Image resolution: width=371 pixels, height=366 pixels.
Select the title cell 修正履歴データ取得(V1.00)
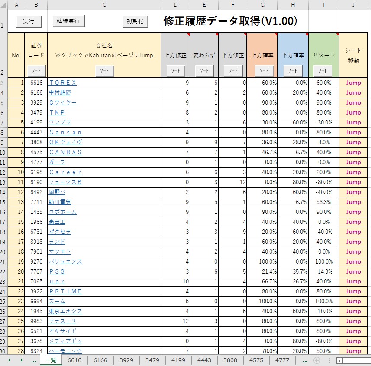click(230, 21)
